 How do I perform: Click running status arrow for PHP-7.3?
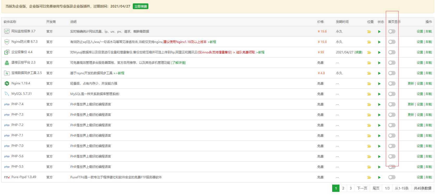point(379,115)
